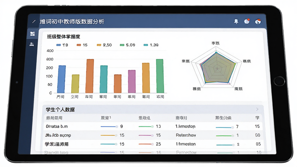Screen dimensions: 297x167
Task: Click the Retenhov cell in second row
Action: (x=186, y=135)
